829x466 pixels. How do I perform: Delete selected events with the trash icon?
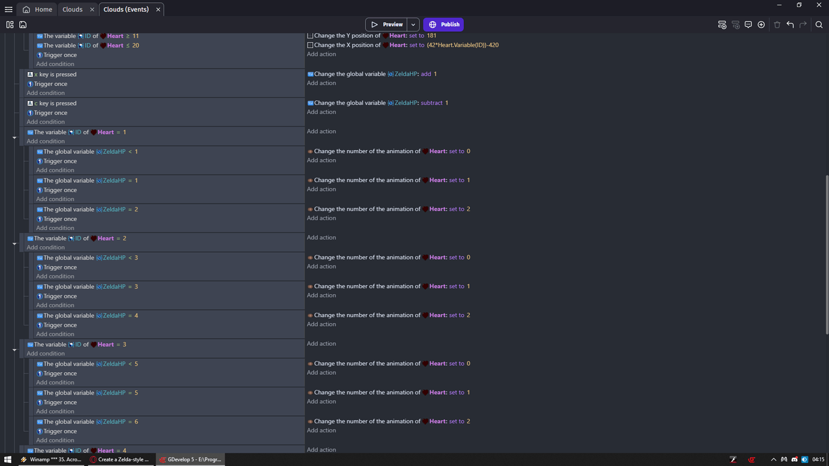coord(777,25)
